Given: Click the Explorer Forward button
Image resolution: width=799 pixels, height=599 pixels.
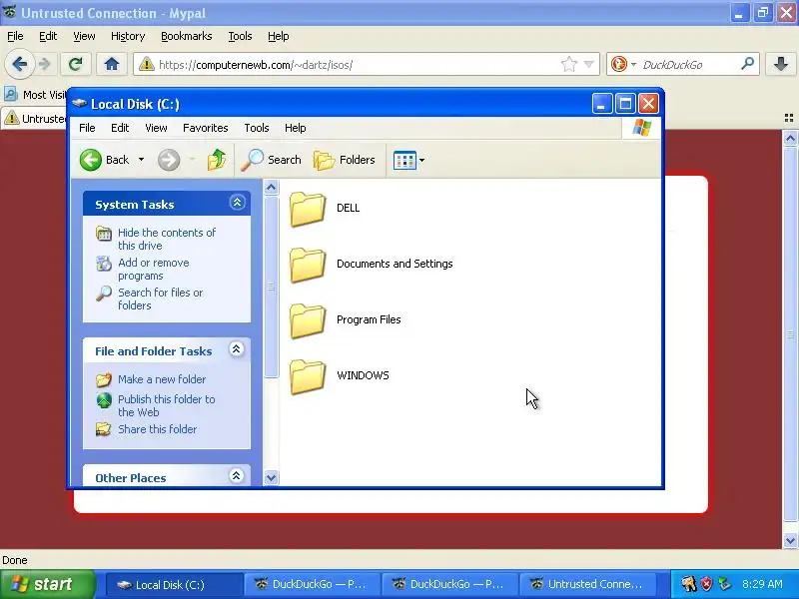Looking at the screenshot, I should [x=169, y=160].
